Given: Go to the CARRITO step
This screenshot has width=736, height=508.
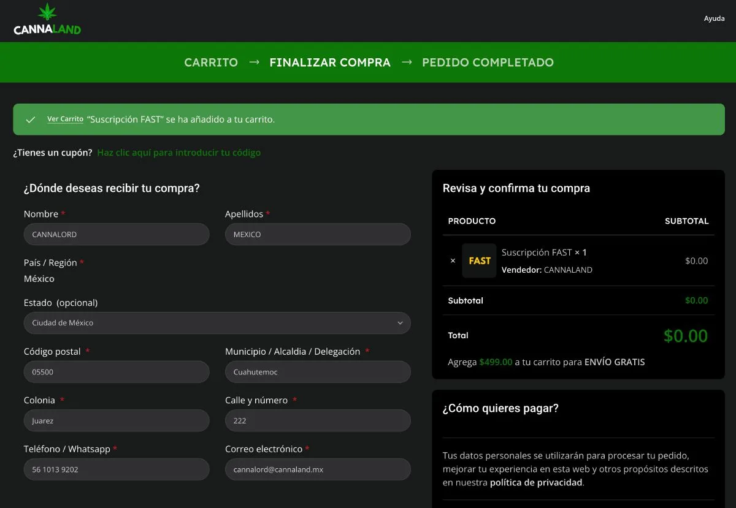Looking at the screenshot, I should [211, 63].
